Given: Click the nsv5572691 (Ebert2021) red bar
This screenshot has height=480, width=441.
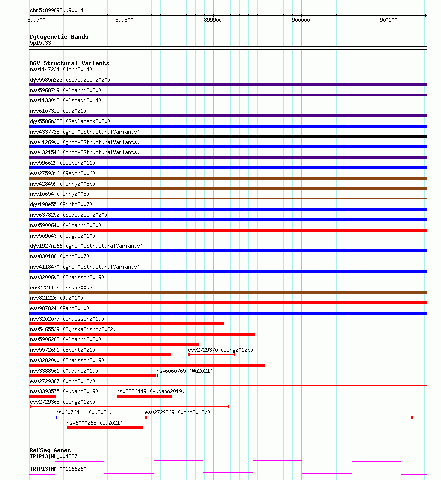Looking at the screenshot, I should point(100,355).
